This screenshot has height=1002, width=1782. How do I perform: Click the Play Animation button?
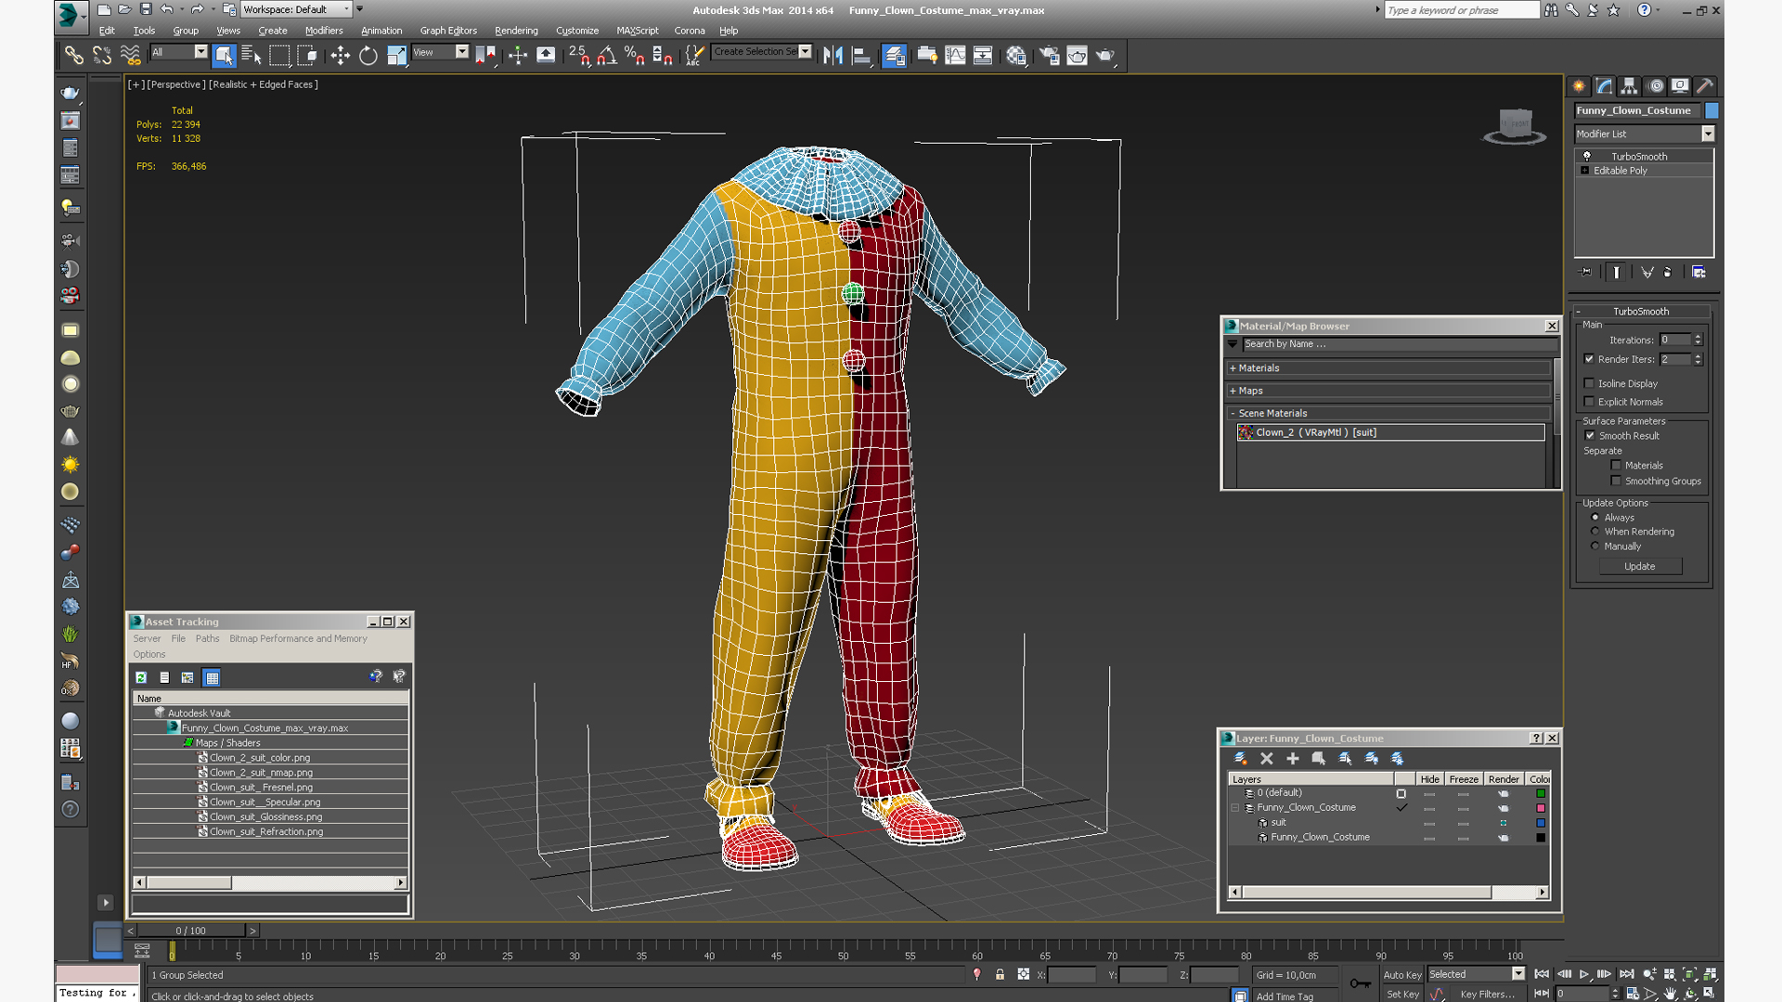1584,974
